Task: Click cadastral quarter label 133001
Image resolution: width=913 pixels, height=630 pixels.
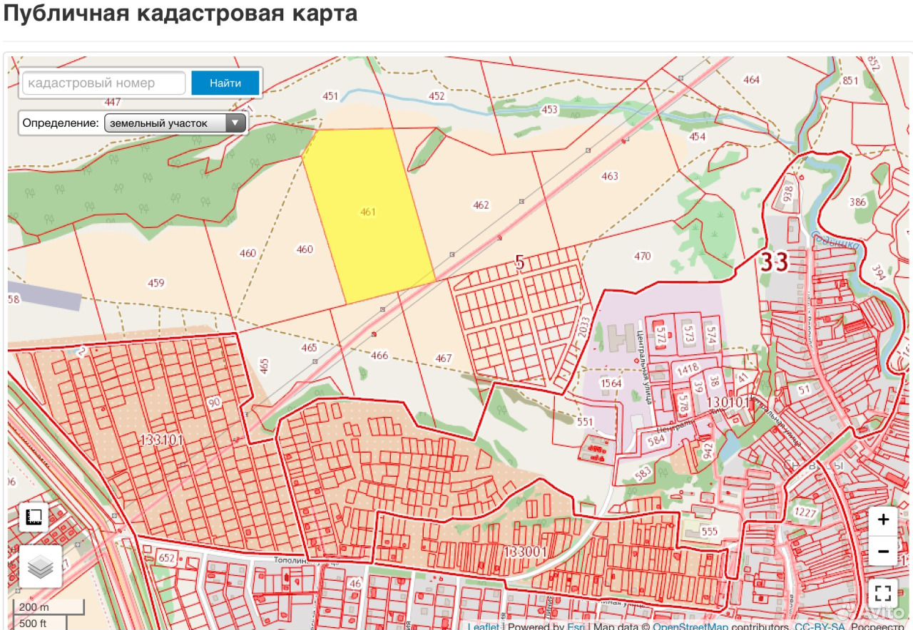Action: (525, 552)
